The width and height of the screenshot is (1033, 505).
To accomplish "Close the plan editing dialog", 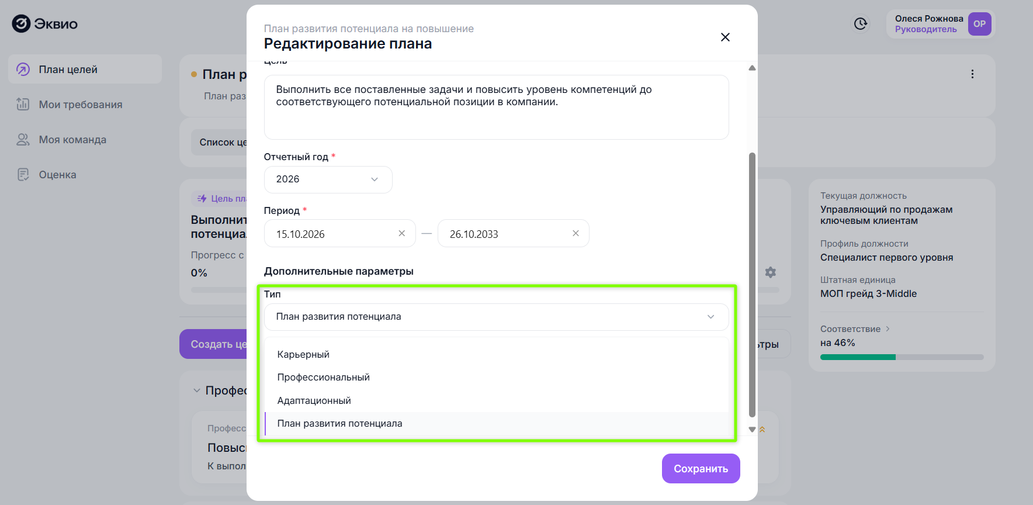I will coord(725,37).
